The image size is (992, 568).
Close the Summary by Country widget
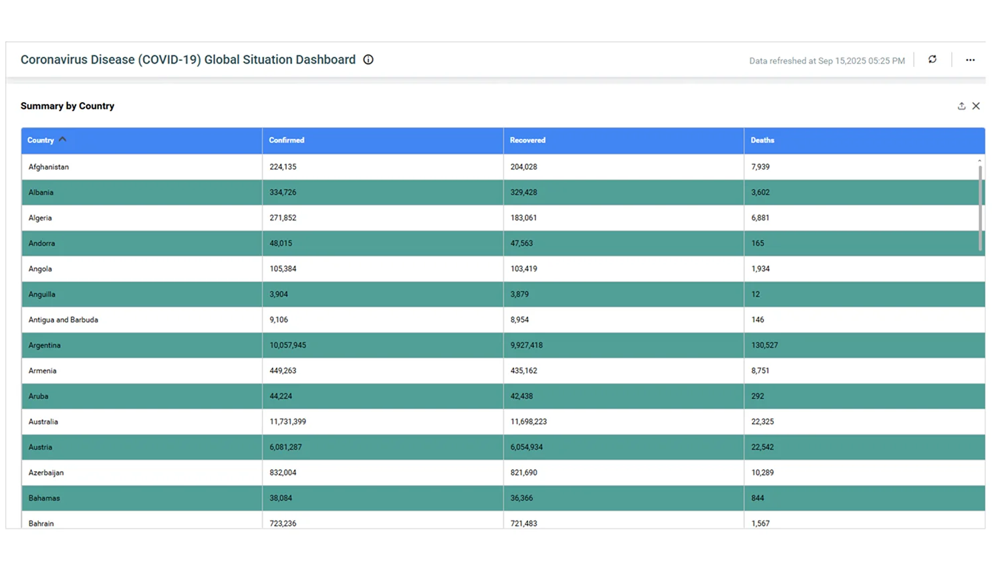coord(976,106)
